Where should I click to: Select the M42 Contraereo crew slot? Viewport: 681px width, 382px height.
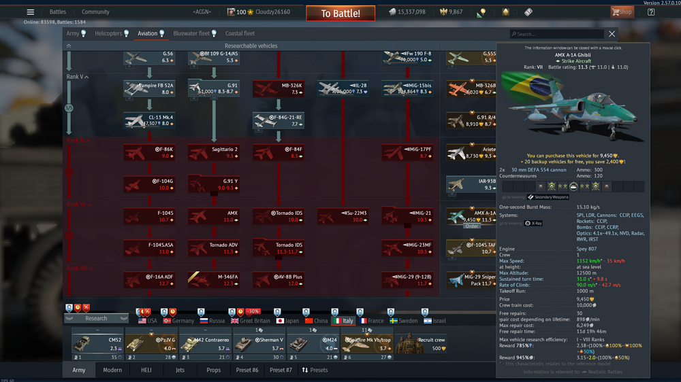tap(205, 345)
